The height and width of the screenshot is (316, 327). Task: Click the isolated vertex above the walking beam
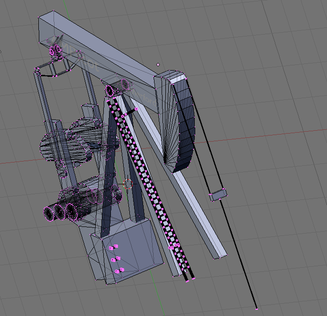tap(158, 64)
